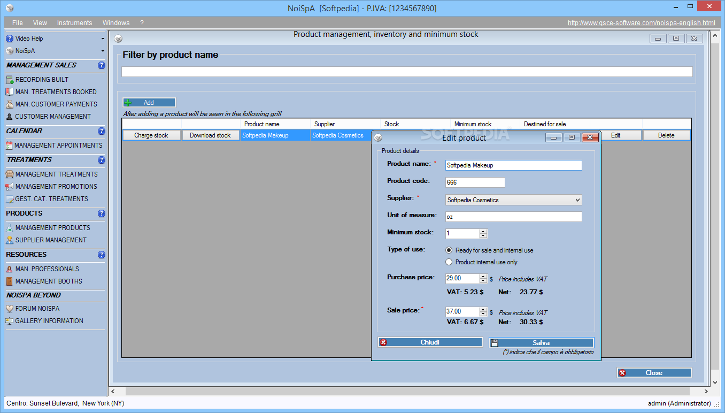Open GEST. CAT. TREATMENTS icon

click(x=10, y=199)
